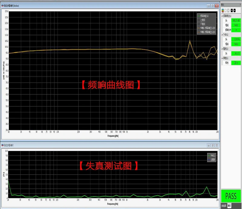
Task: Click the black minus collapse-all icon
Action: point(235,11)
